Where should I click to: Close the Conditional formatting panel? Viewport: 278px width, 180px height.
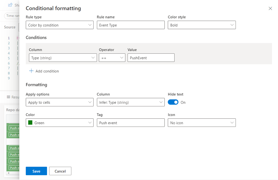coord(270,9)
